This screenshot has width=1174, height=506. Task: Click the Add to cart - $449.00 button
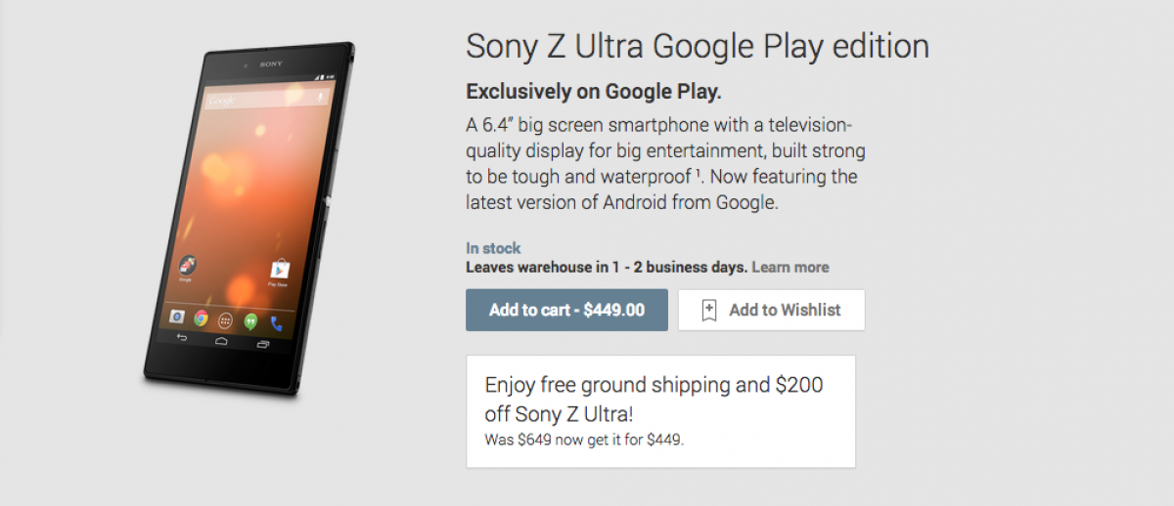[x=566, y=310]
